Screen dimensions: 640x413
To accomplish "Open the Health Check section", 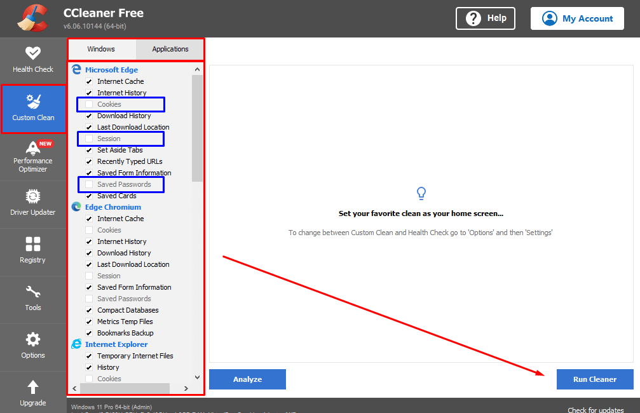I will (x=33, y=60).
